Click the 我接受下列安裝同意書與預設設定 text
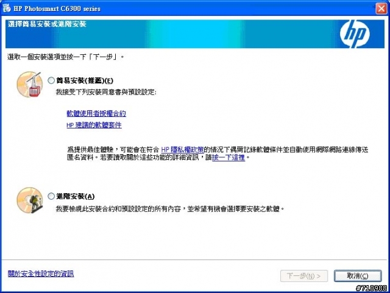This screenshot has height=293, width=390. pyautogui.click(x=106, y=92)
